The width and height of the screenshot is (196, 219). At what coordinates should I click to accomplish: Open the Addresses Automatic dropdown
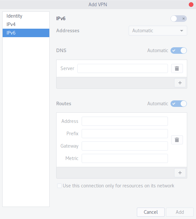[158, 31]
